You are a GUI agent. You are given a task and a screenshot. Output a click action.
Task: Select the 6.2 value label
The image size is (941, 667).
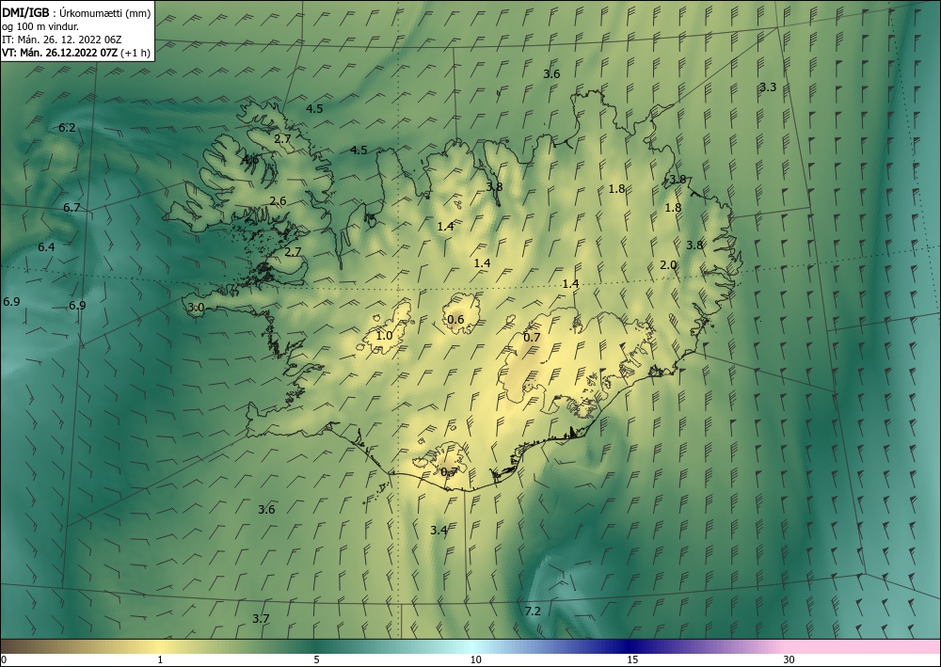(x=67, y=128)
